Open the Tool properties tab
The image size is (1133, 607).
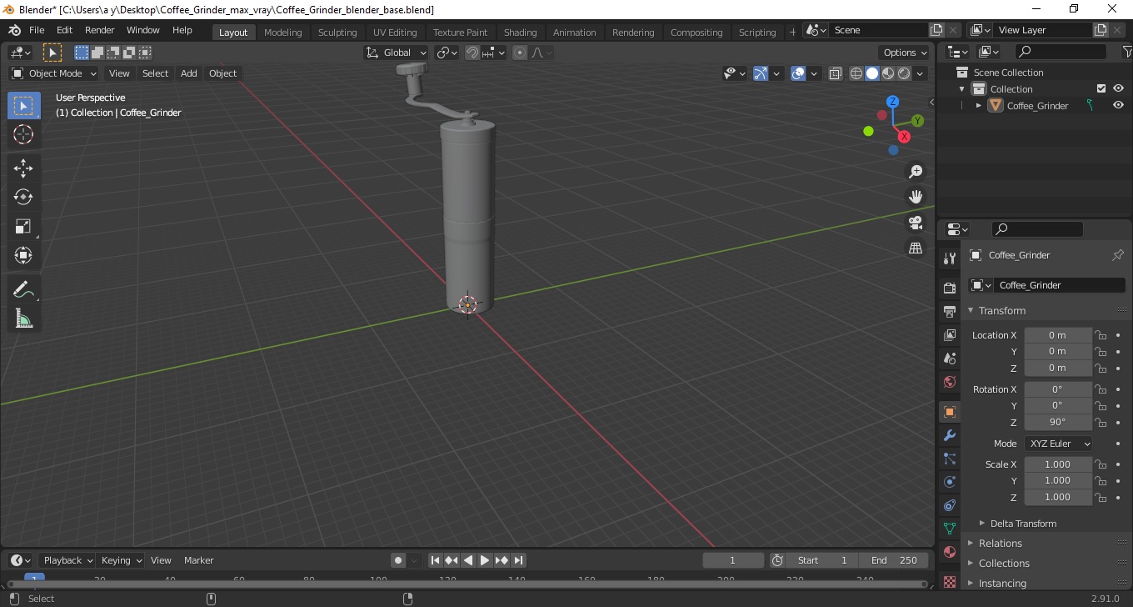pos(950,258)
